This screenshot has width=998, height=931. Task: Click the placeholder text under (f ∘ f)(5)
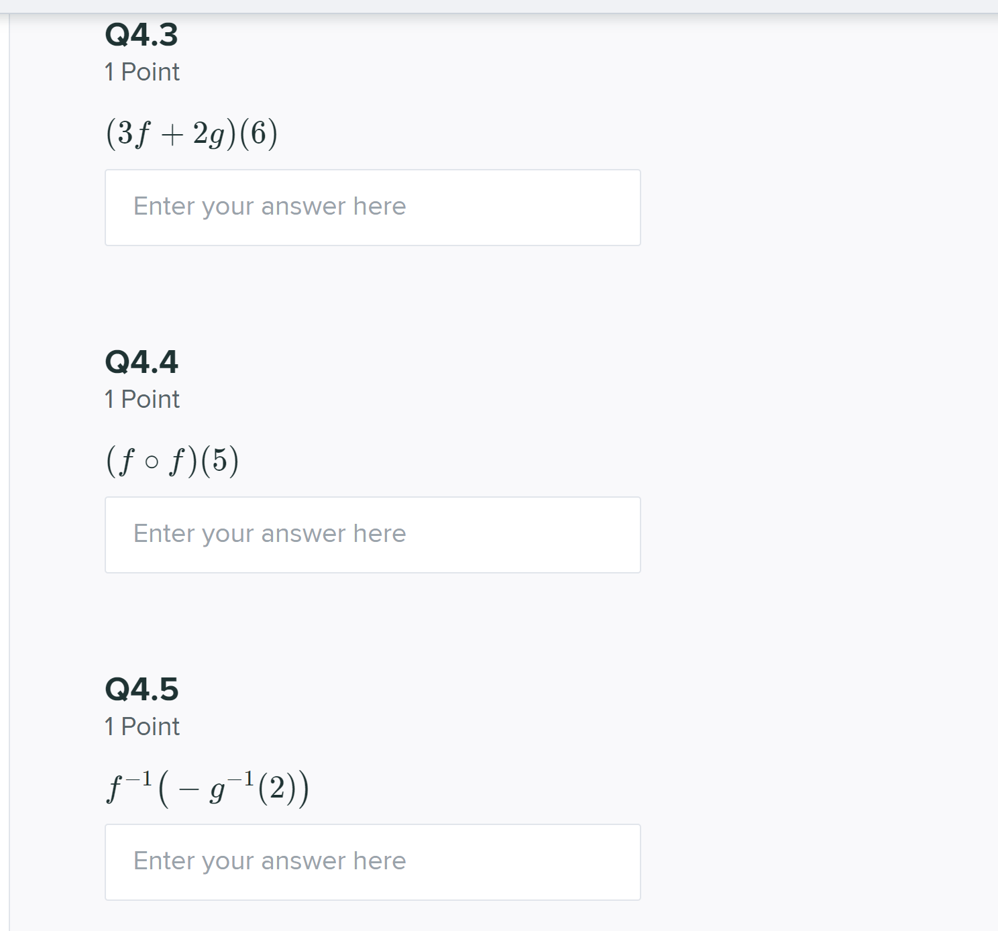coord(269,534)
